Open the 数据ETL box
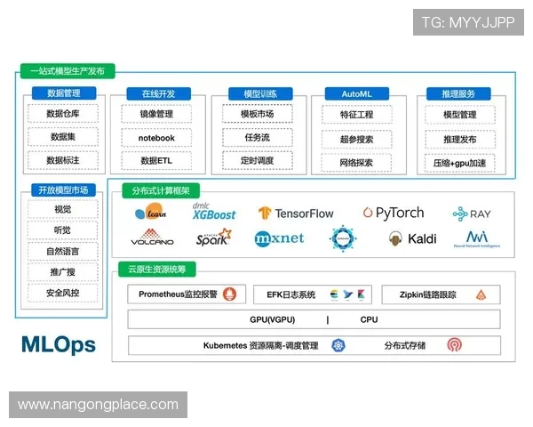This screenshot has width=533, height=427. (156, 160)
